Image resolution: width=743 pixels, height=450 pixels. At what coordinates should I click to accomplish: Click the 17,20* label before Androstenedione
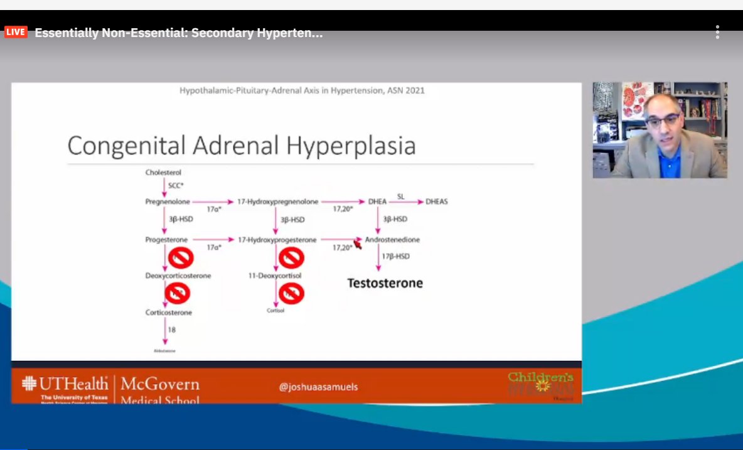[342, 247]
